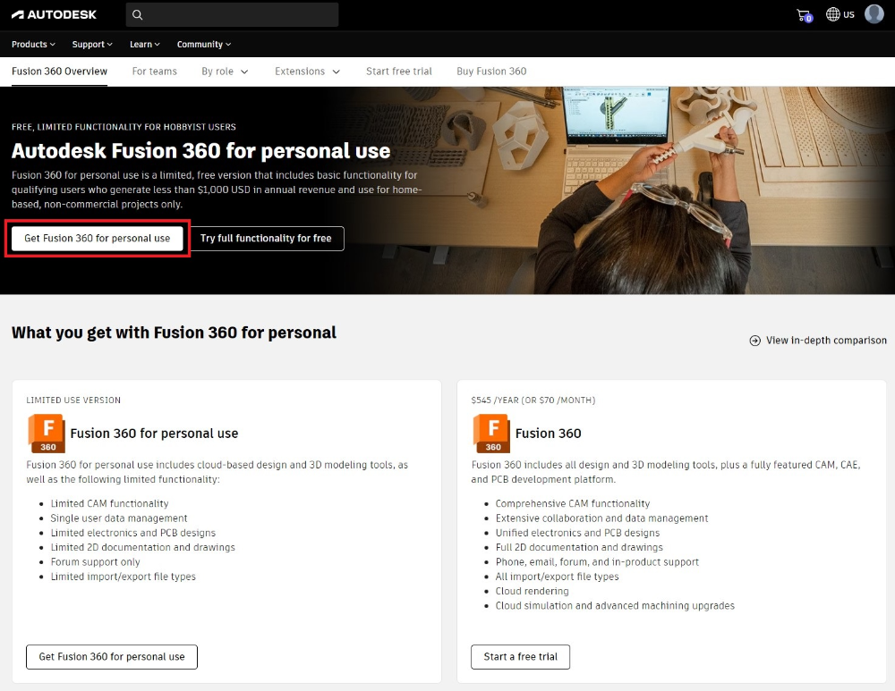Click 'Phone, email, forum, and in-product support' bullet
Image resolution: width=895 pixels, height=691 pixels.
coord(597,562)
